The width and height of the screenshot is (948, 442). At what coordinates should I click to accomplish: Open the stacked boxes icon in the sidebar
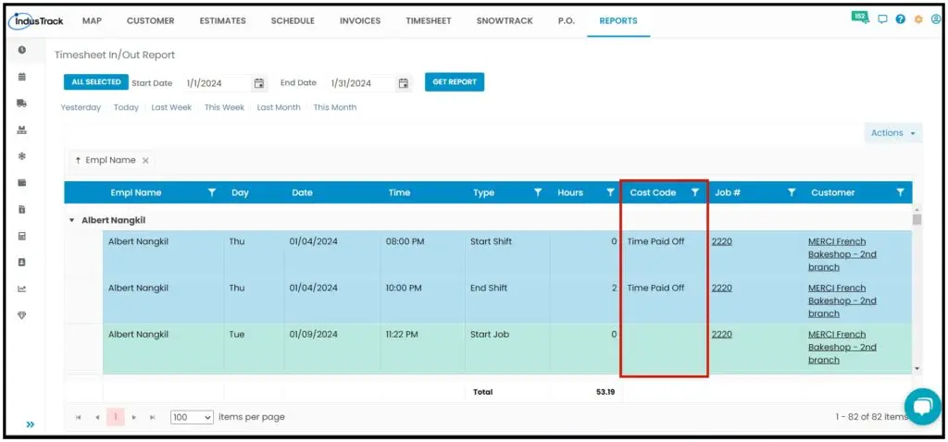[22, 129]
